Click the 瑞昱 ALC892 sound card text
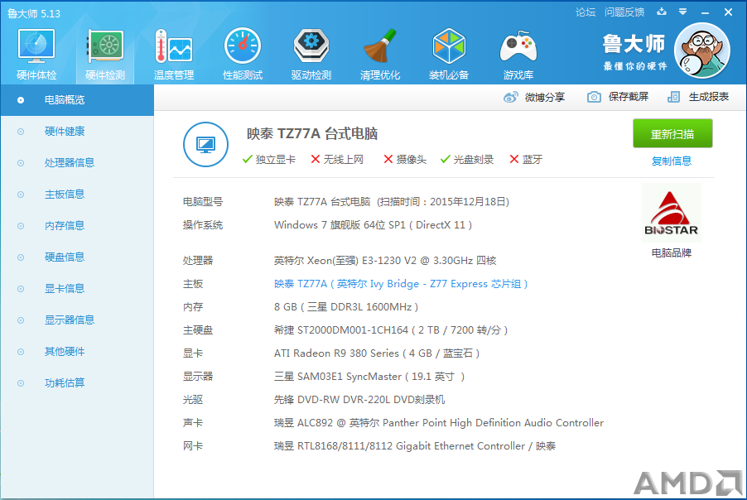 click(x=439, y=423)
